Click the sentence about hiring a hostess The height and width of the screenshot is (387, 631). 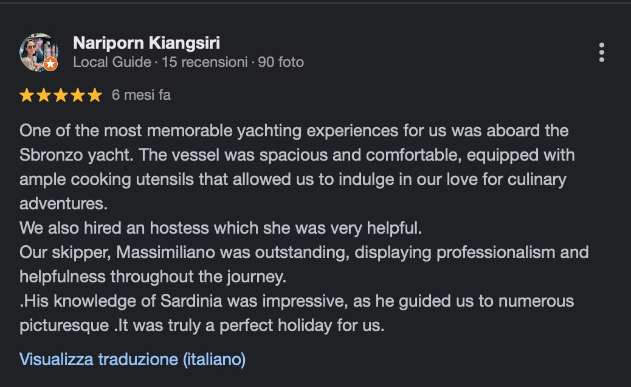click(x=220, y=228)
